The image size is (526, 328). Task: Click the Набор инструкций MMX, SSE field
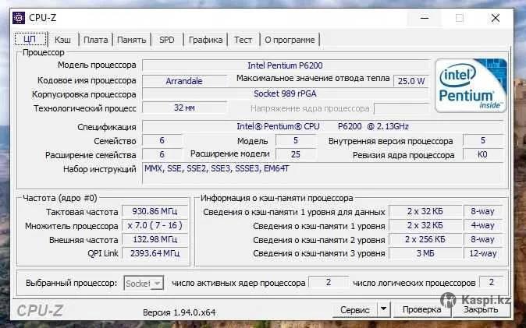click(x=286, y=170)
